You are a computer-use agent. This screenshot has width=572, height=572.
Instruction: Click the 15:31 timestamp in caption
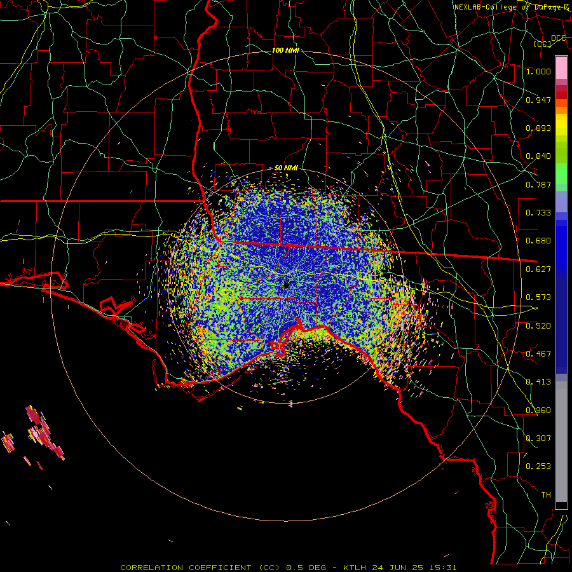click(444, 568)
